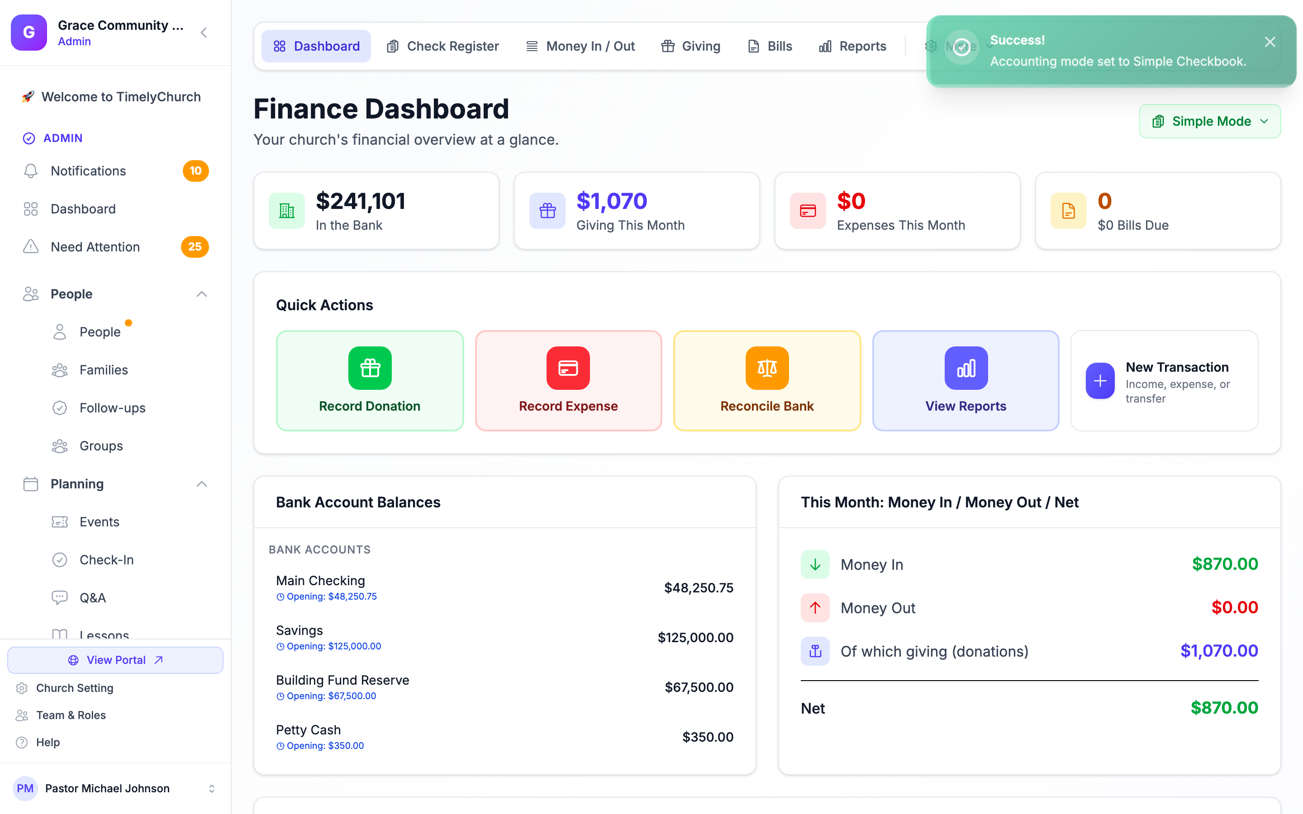Click the sidebar Dashboard grid icon
1303x814 pixels.
coord(31,209)
